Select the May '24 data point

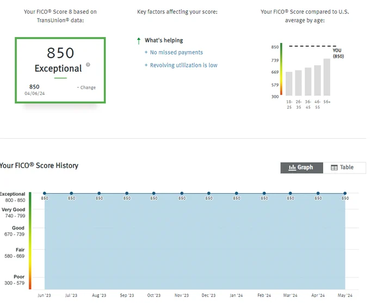(x=345, y=193)
